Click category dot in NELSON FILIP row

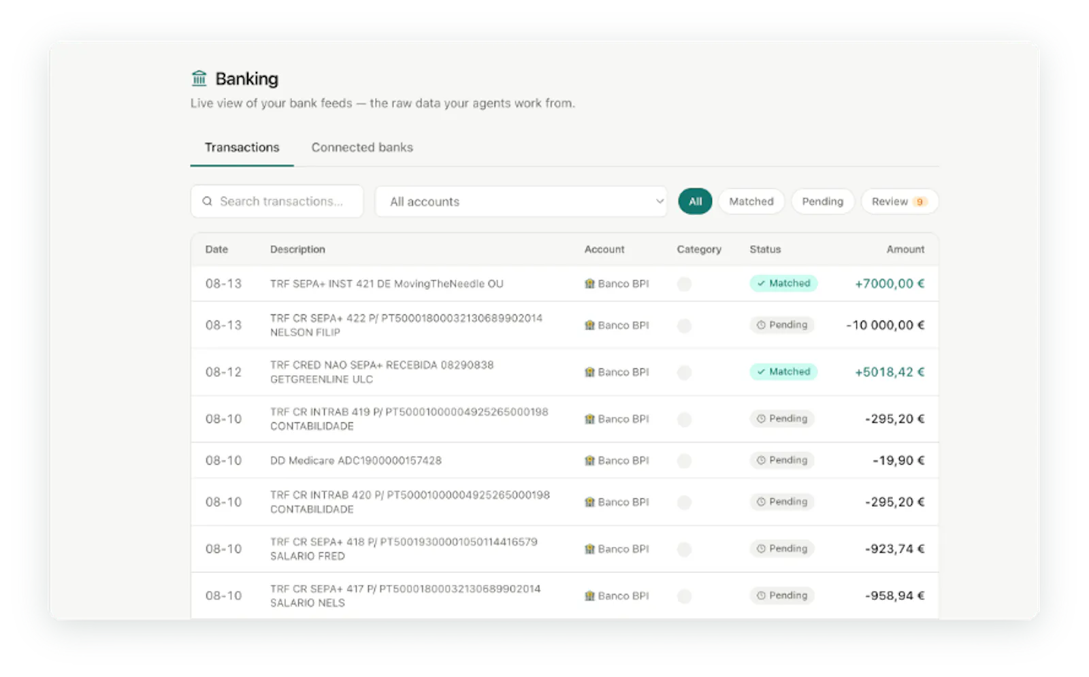point(684,325)
